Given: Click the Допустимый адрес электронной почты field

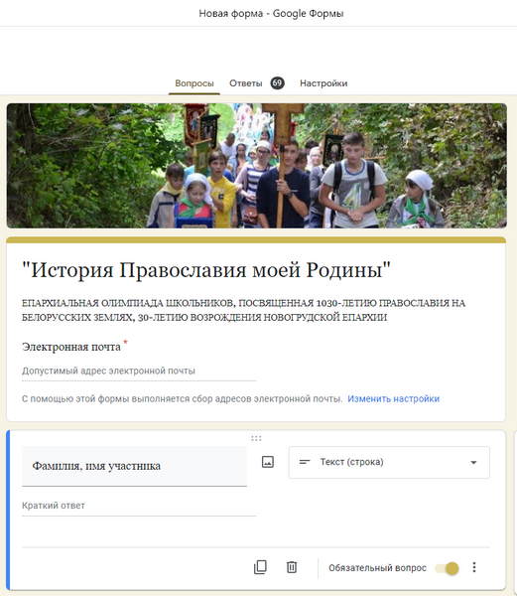Looking at the screenshot, I should 139,371.
